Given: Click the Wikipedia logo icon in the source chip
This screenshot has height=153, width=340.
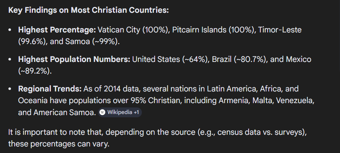Looking at the screenshot, I should [102, 113].
